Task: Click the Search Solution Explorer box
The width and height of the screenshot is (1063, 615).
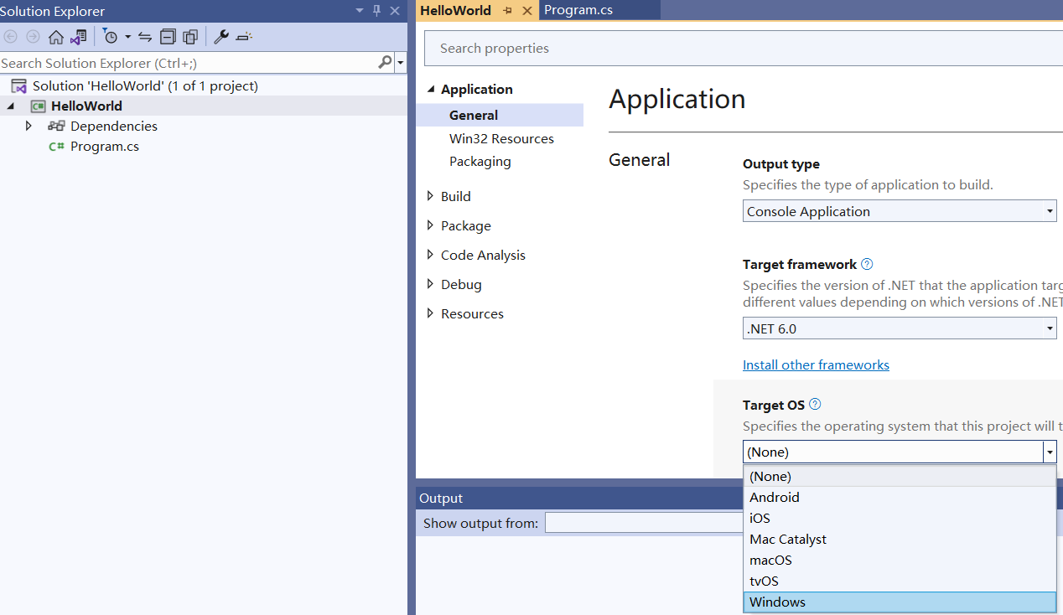Action: (188, 63)
